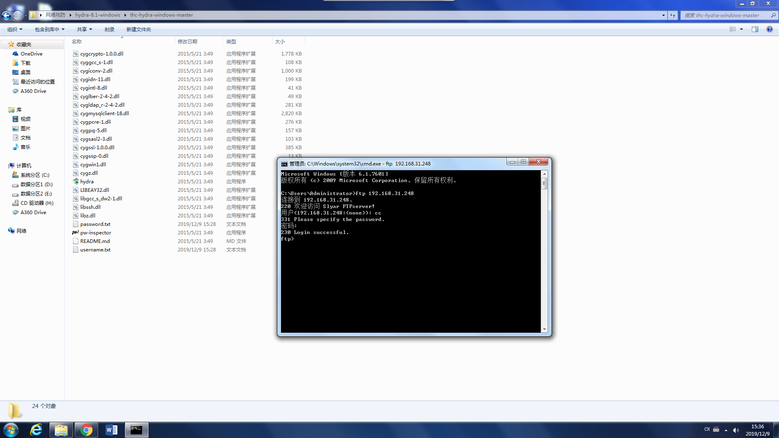Toggle the preview pane icon

[755, 29]
